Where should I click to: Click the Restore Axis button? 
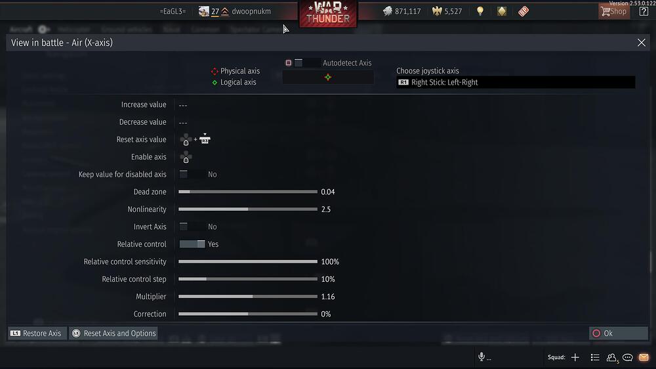tap(37, 334)
